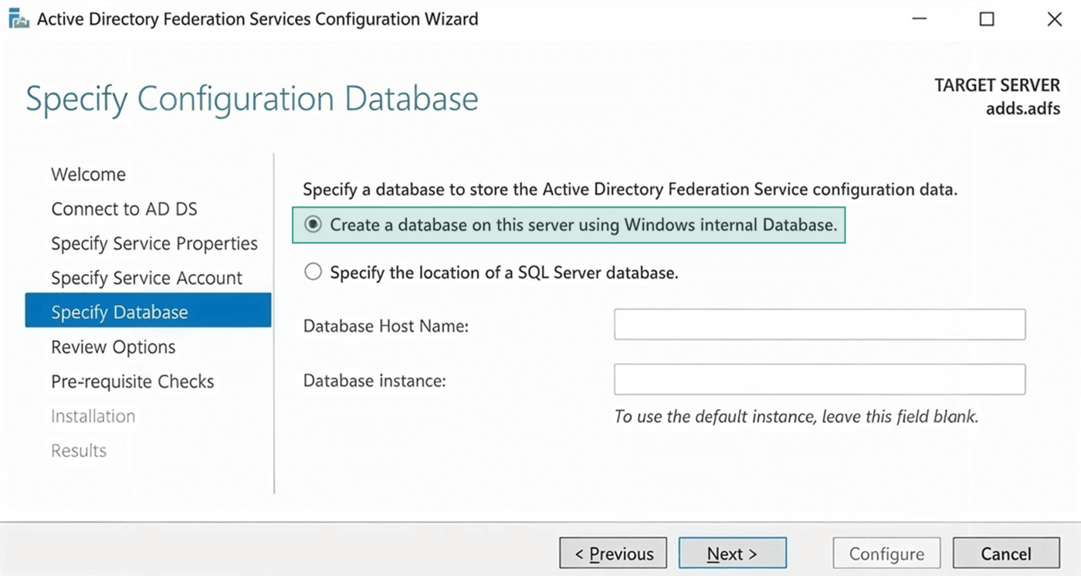Click the Database Host Name input field
The image size is (1081, 576).
[819, 325]
